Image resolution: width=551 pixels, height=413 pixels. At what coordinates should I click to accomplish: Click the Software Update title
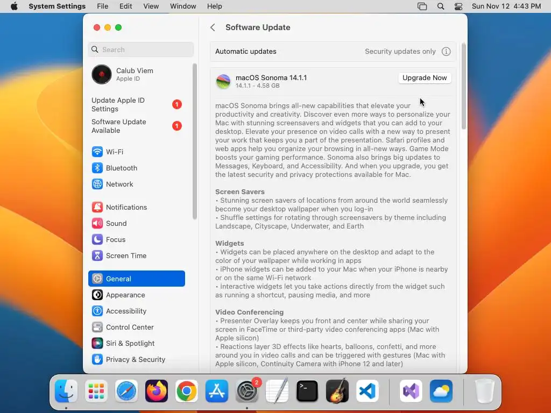click(258, 27)
